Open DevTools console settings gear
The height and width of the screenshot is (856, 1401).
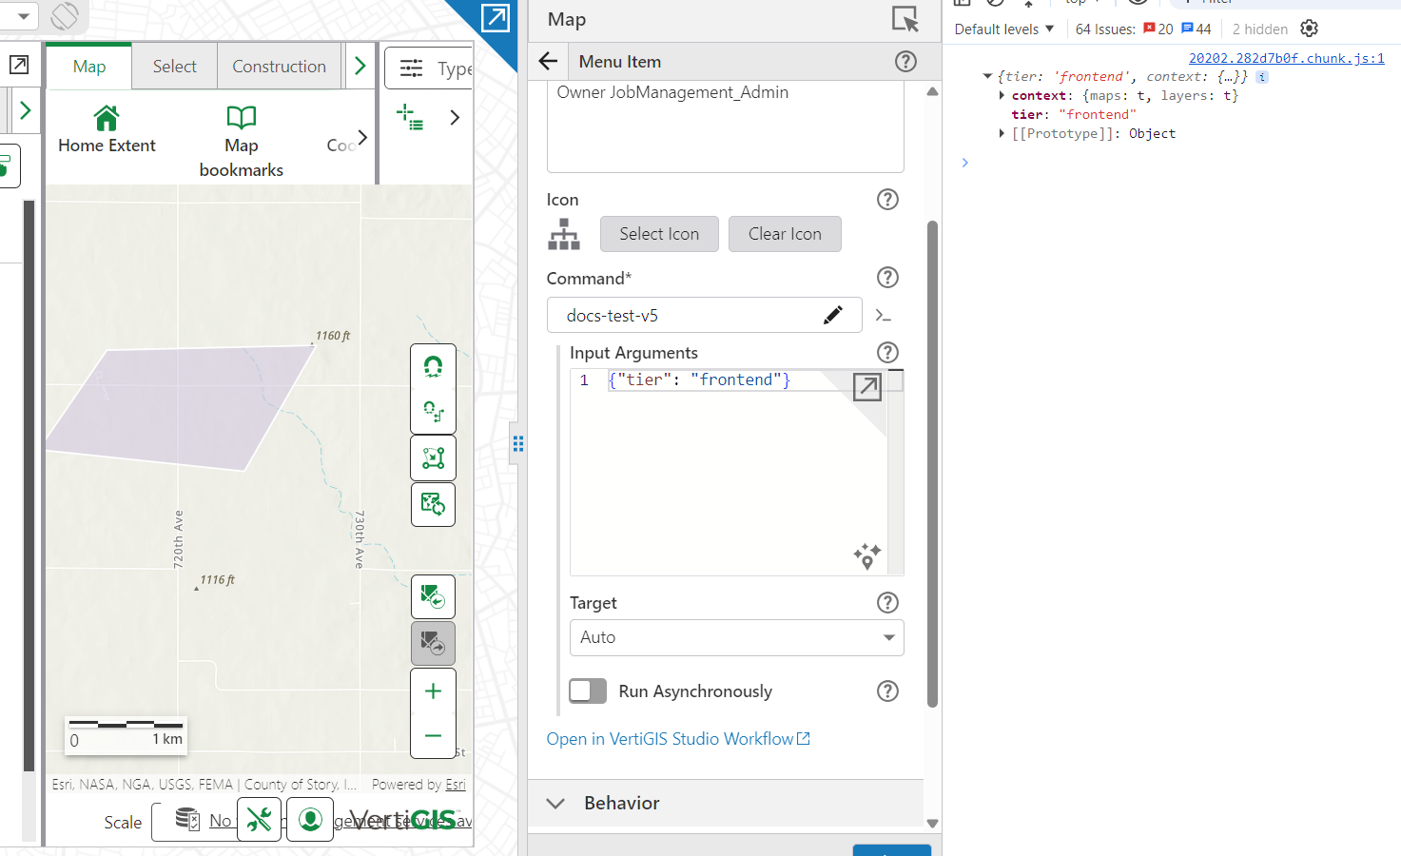coord(1310,29)
